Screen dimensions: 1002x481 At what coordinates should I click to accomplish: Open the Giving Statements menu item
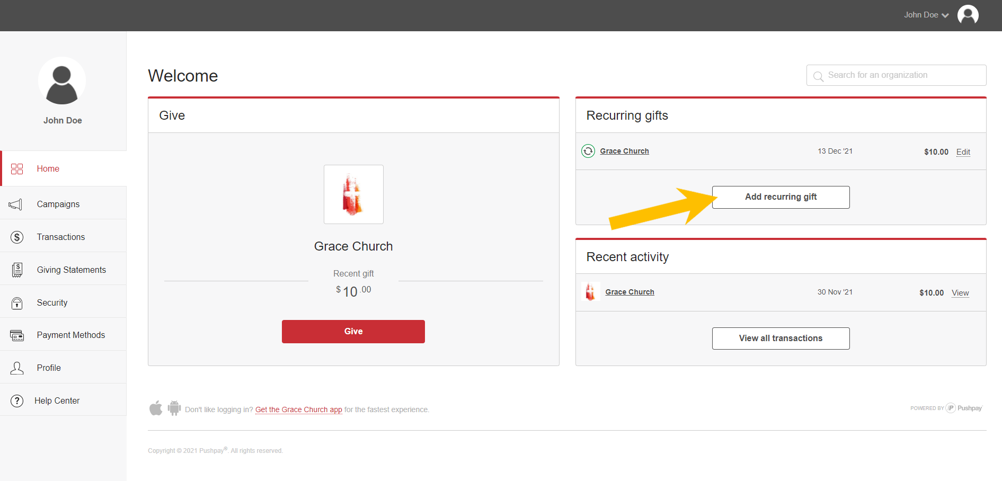(x=64, y=270)
